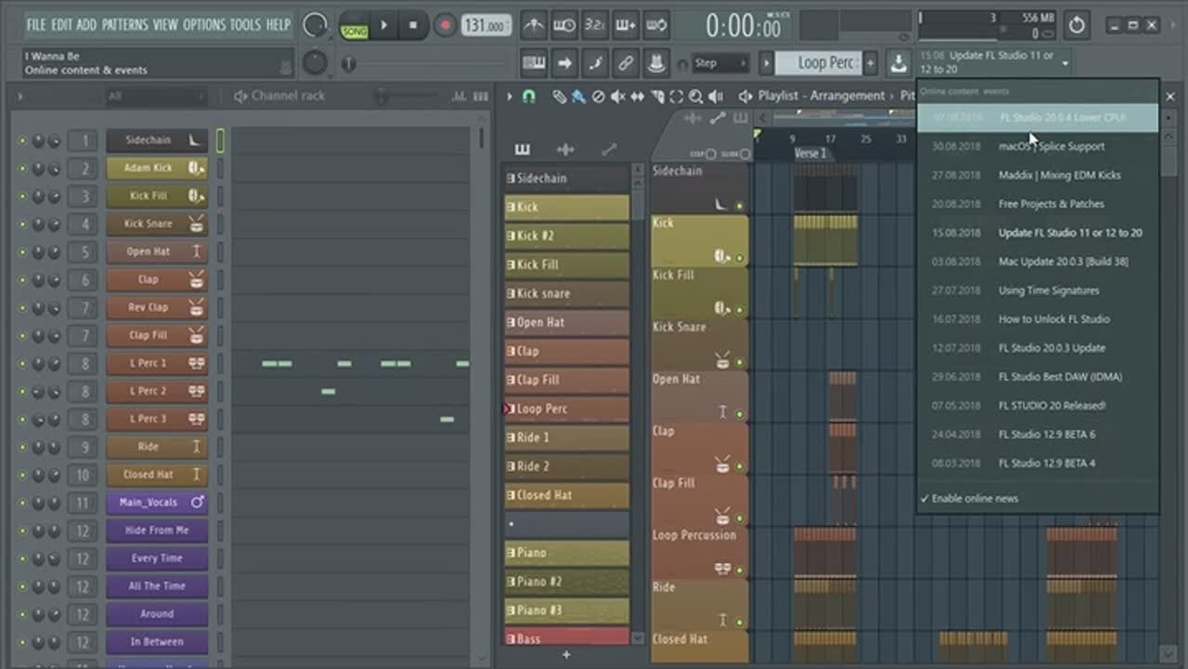Enable the magnet snap icon in playlist
Viewport: 1188px width, 669px height.
pos(529,96)
